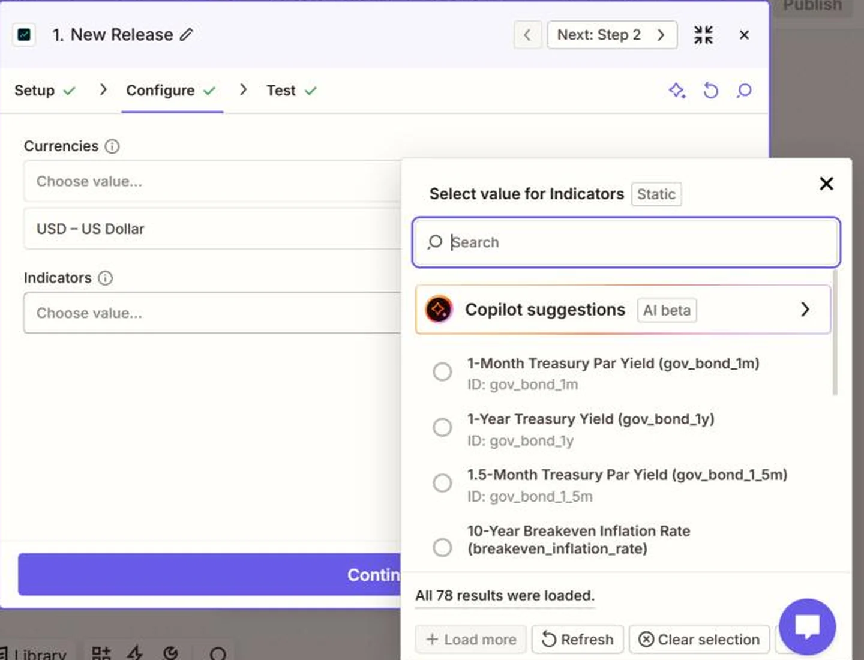
Task: Click the ID: gov_bond_1_5m text
Action: tap(530, 497)
